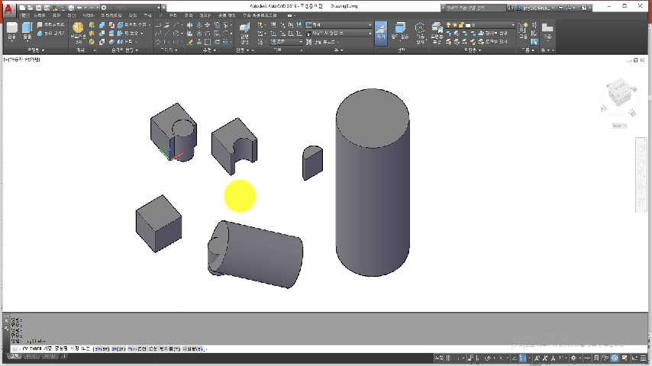Toggle the Culling (제거) selection button

point(381,30)
